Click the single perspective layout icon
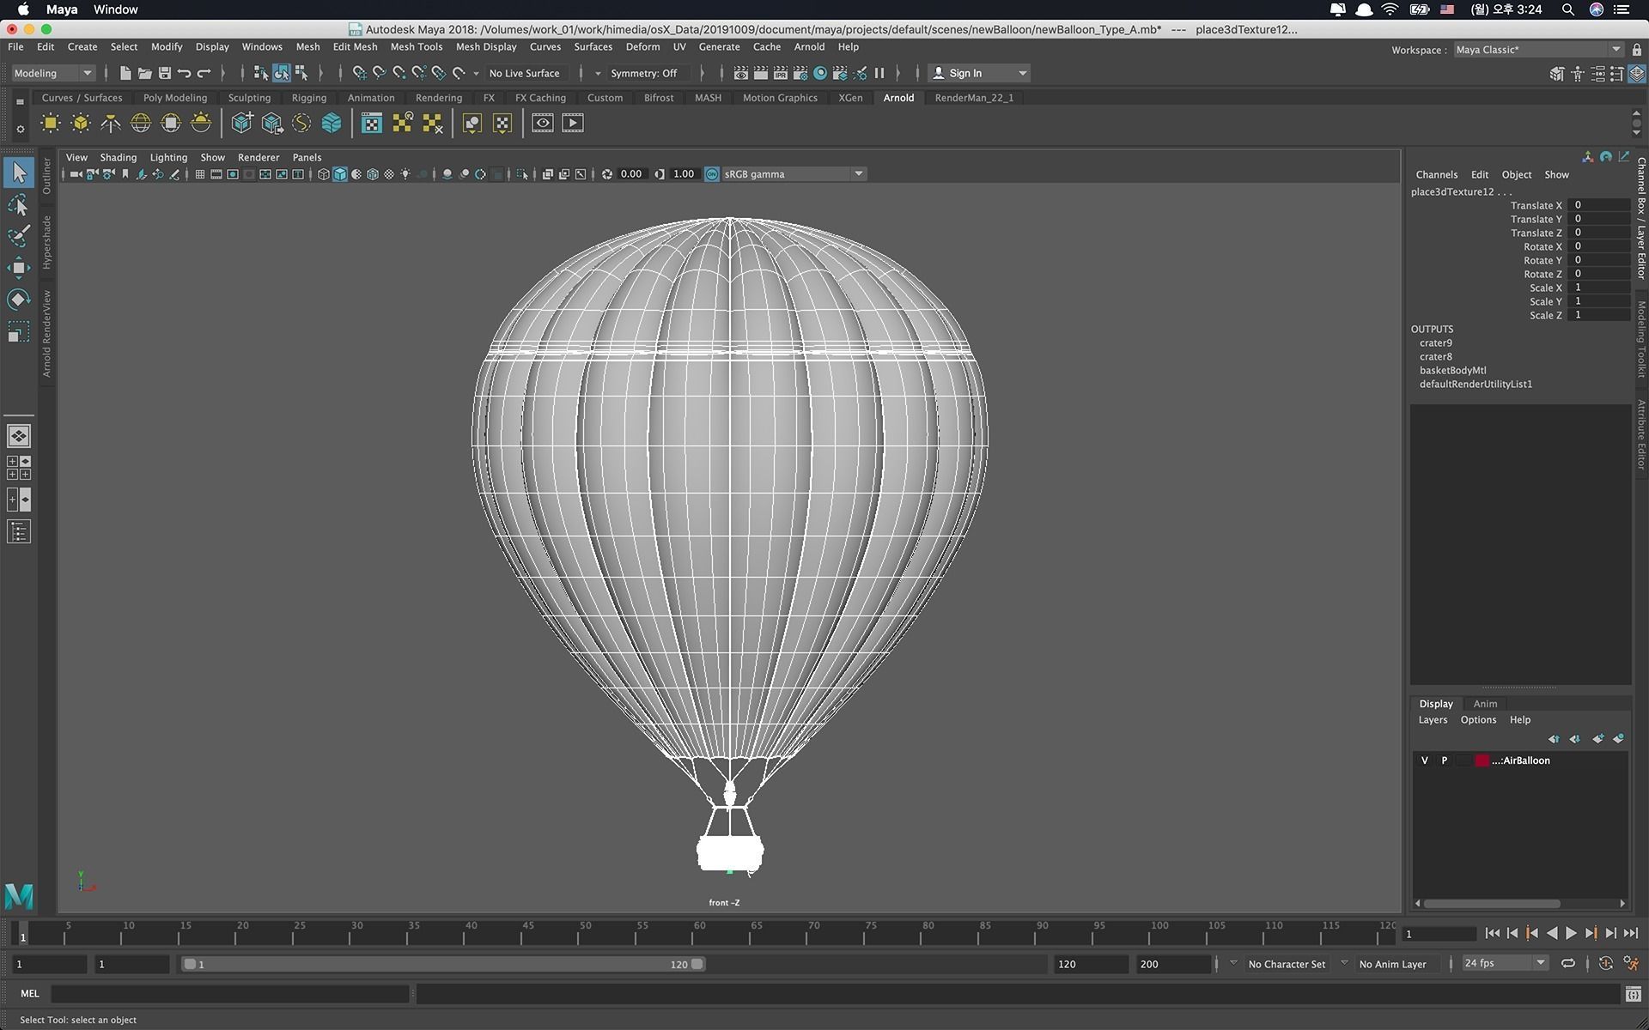The height and width of the screenshot is (1030, 1649). tap(19, 436)
